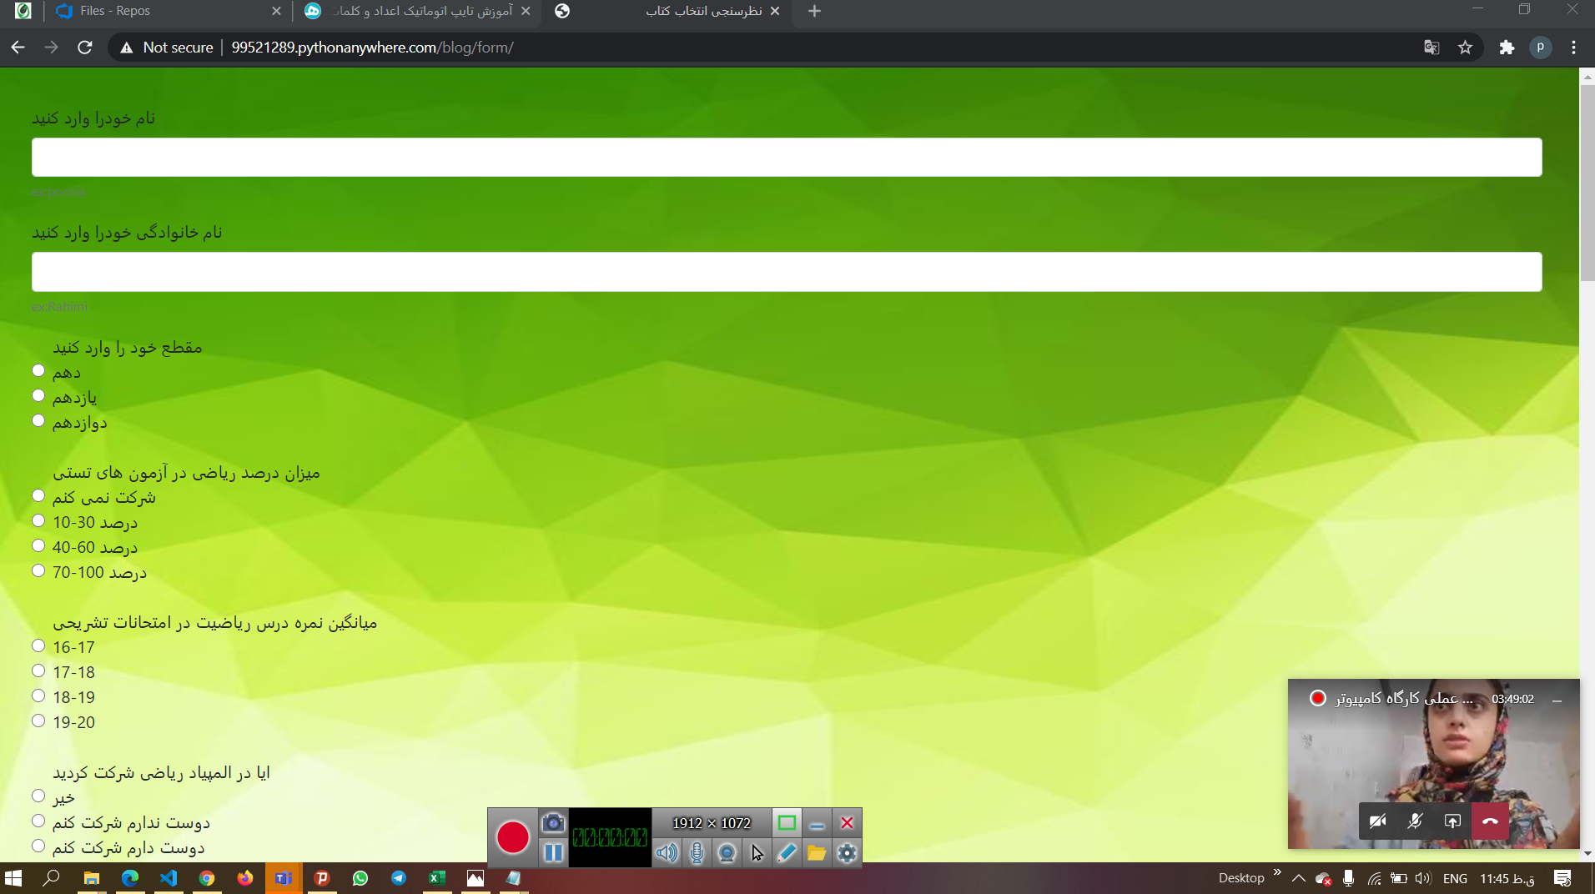This screenshot has height=894, width=1595.
Task: Choose the یازدهم grade radio button
Action: (x=38, y=396)
